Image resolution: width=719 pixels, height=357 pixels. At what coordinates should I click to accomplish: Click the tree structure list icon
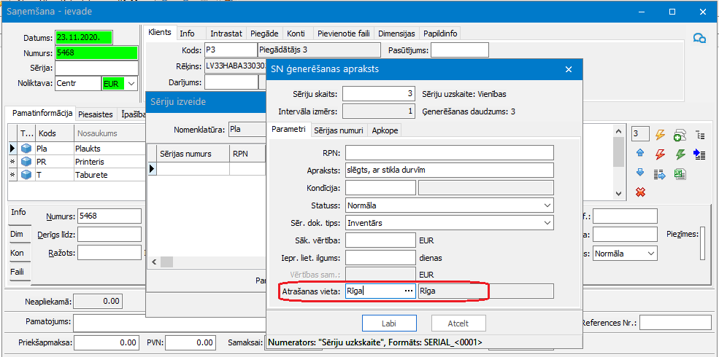pos(700,134)
